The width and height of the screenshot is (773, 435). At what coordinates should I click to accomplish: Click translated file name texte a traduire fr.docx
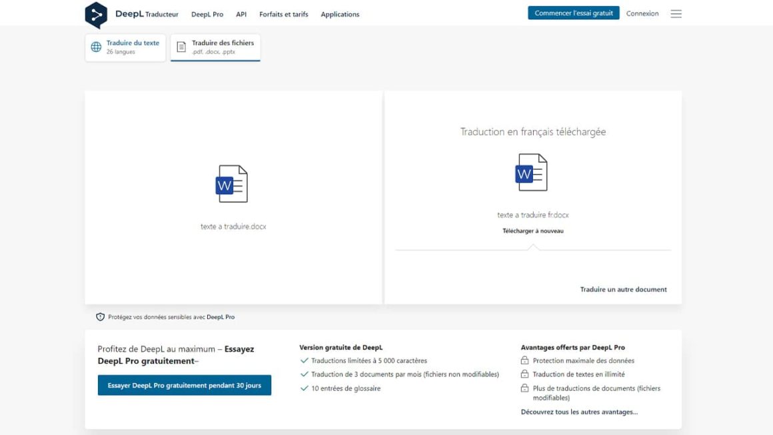(x=533, y=215)
